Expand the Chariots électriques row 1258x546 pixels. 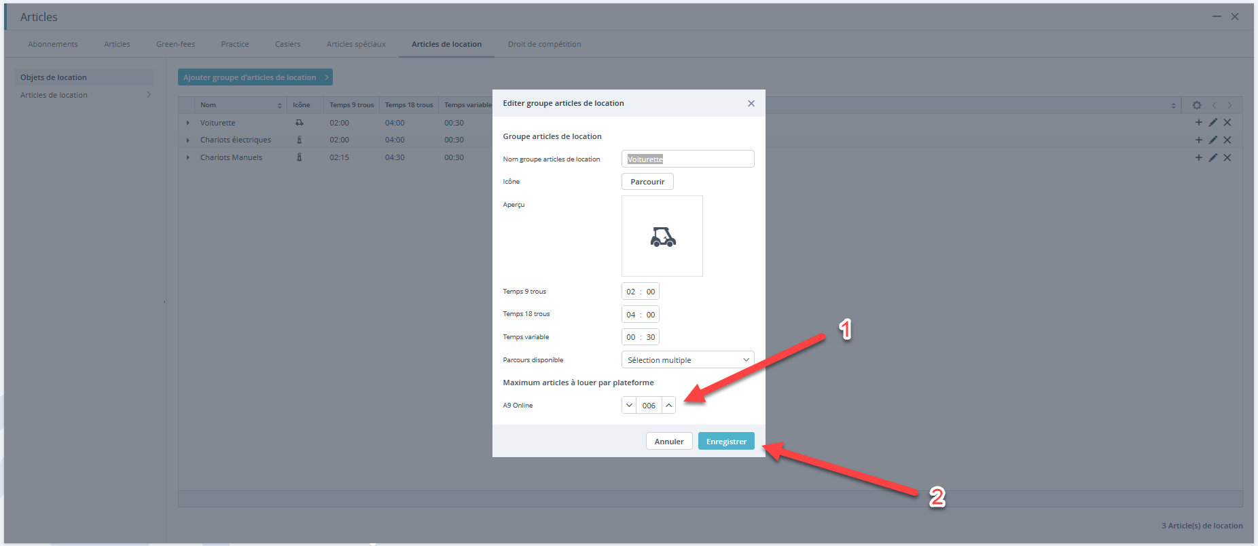point(188,140)
